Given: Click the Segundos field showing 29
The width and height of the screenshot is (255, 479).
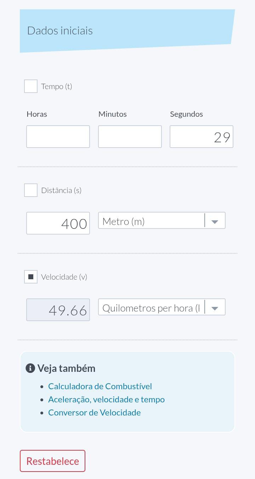Looking at the screenshot, I should click(201, 137).
